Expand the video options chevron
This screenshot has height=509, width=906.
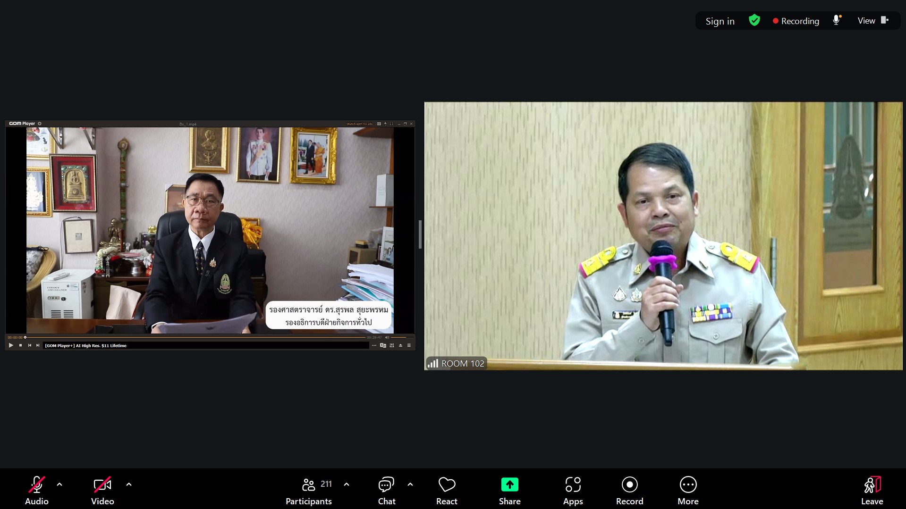(x=129, y=484)
